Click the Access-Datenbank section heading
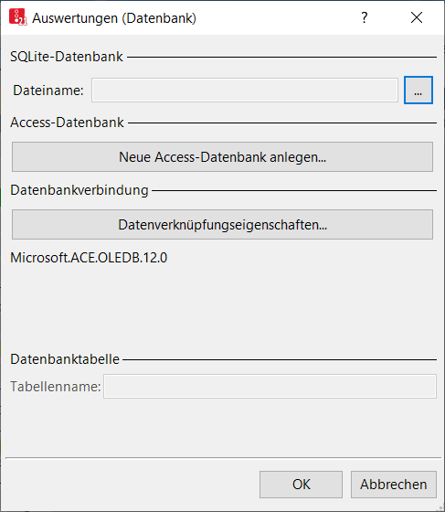The image size is (445, 512). (68, 123)
